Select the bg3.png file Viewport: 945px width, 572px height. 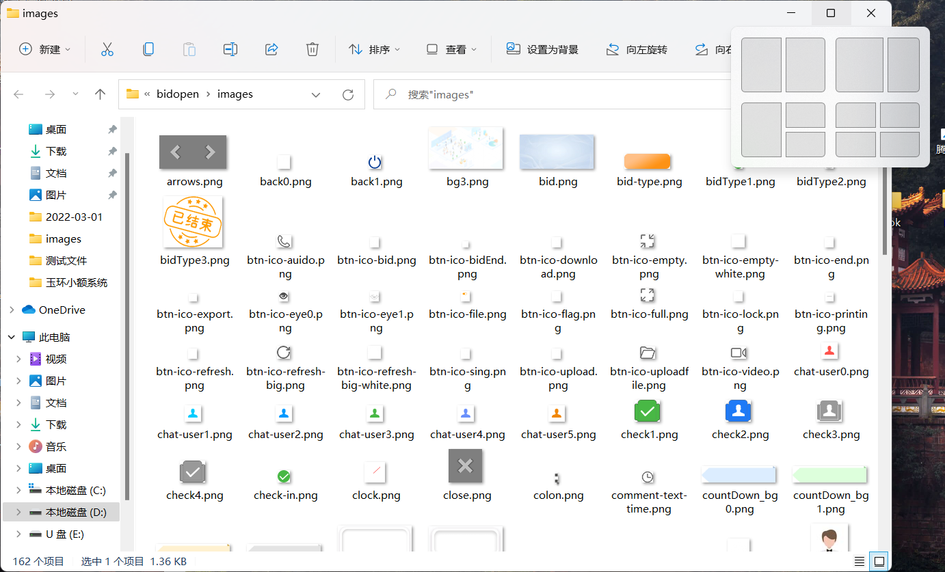tap(466, 148)
